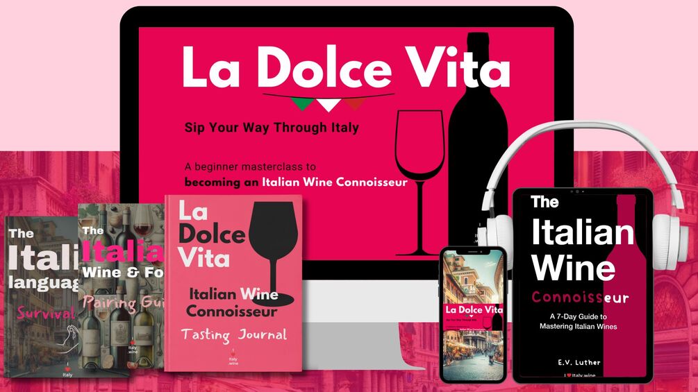Click the Tasting Journal handwritten title
The image size is (698, 392).
[x=234, y=335]
